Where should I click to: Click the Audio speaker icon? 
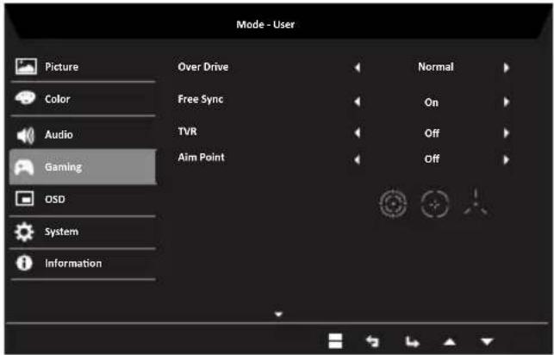coord(26,135)
